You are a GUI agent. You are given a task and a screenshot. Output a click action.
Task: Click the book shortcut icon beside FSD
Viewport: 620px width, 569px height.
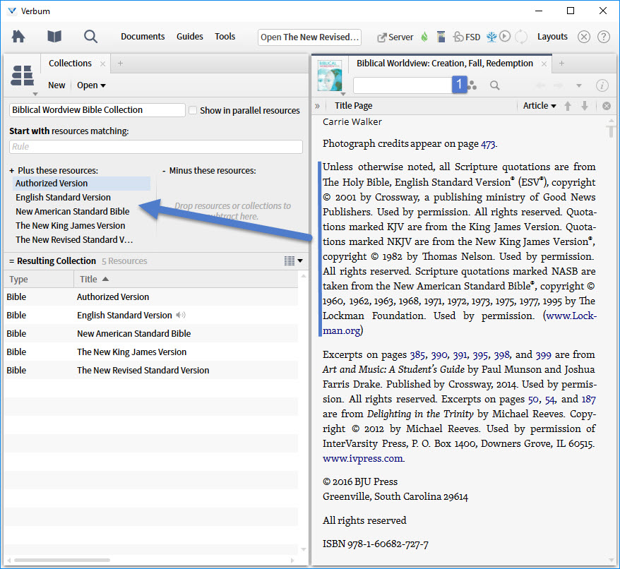[x=441, y=37]
